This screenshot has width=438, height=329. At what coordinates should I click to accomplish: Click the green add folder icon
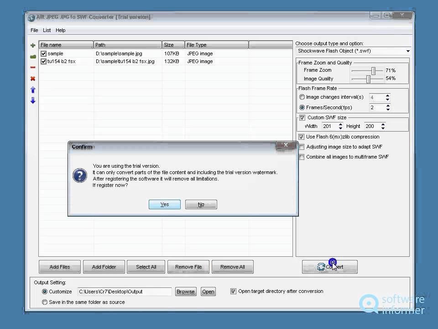click(x=33, y=57)
